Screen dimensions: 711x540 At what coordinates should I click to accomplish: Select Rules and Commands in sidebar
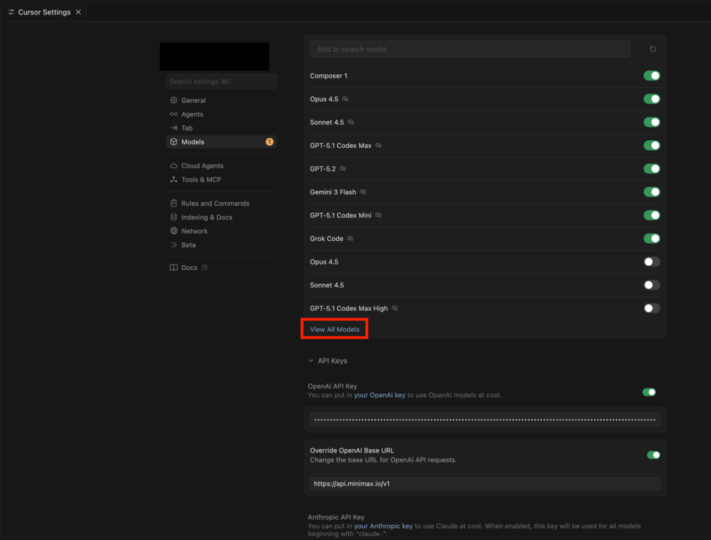[x=215, y=203]
